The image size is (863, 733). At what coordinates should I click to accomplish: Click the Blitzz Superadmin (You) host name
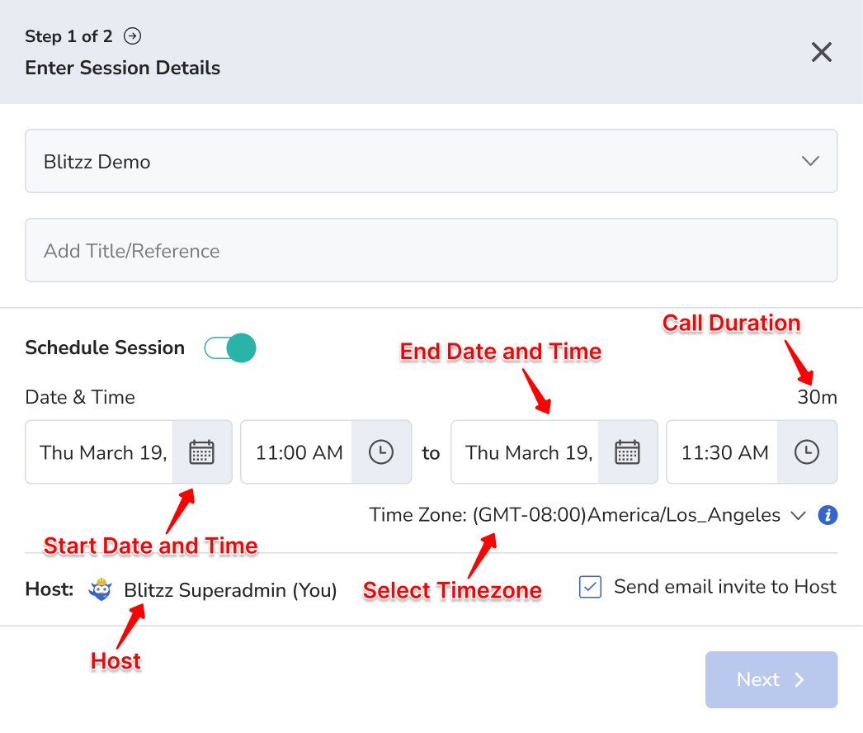point(230,590)
